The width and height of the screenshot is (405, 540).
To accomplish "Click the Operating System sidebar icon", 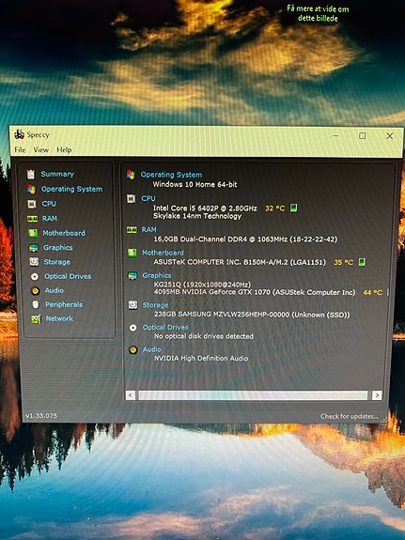I will pyautogui.click(x=31, y=189).
